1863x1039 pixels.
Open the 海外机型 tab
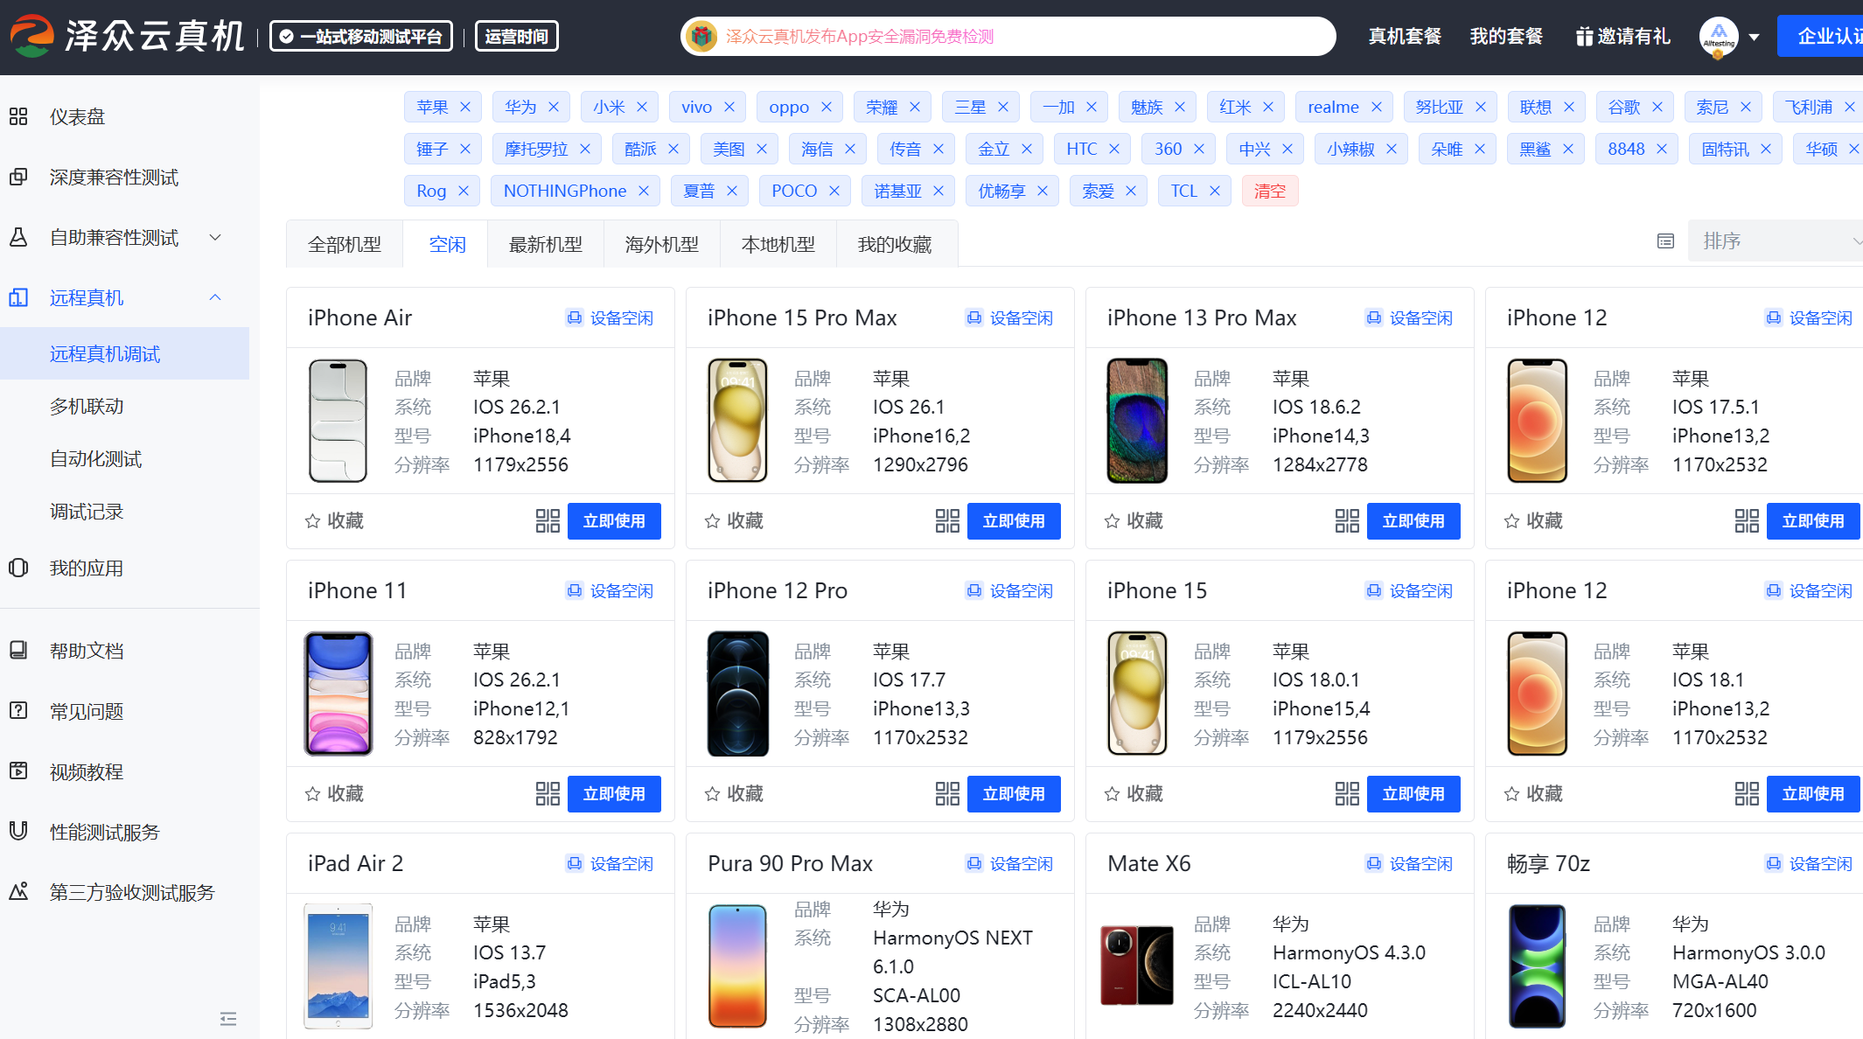tap(662, 244)
